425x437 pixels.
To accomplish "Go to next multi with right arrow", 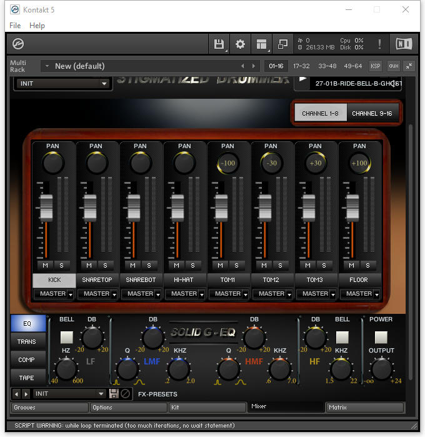I will (x=254, y=66).
